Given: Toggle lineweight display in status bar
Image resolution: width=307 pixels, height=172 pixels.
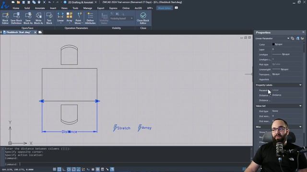Looking at the screenshot, I should tap(93, 169).
